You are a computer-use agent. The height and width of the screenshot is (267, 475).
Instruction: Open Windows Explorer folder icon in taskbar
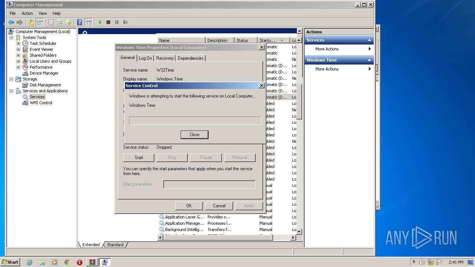(42, 262)
